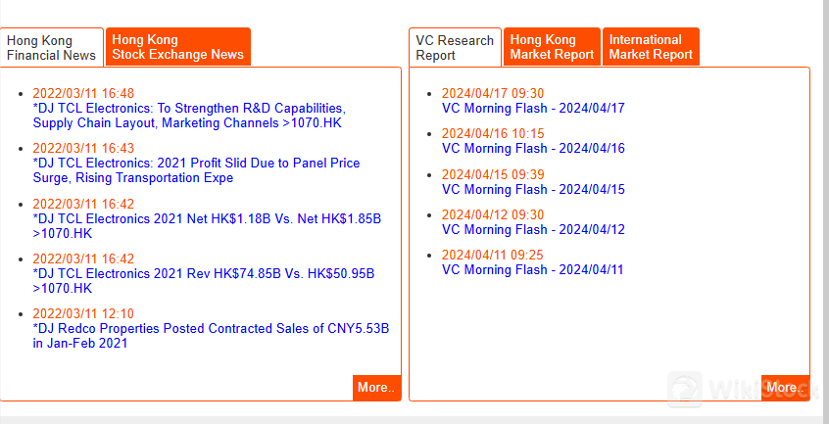This screenshot has height=424, width=829.
Task: Read TCL 2021 Net HK$1.18B headline
Action: click(207, 226)
